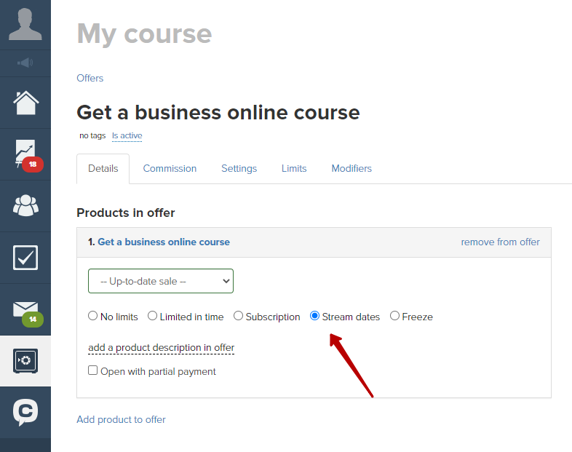Open the growth chart icon with 18 badge
Image resolution: width=572 pixels, height=452 pixels.
[x=28, y=155]
